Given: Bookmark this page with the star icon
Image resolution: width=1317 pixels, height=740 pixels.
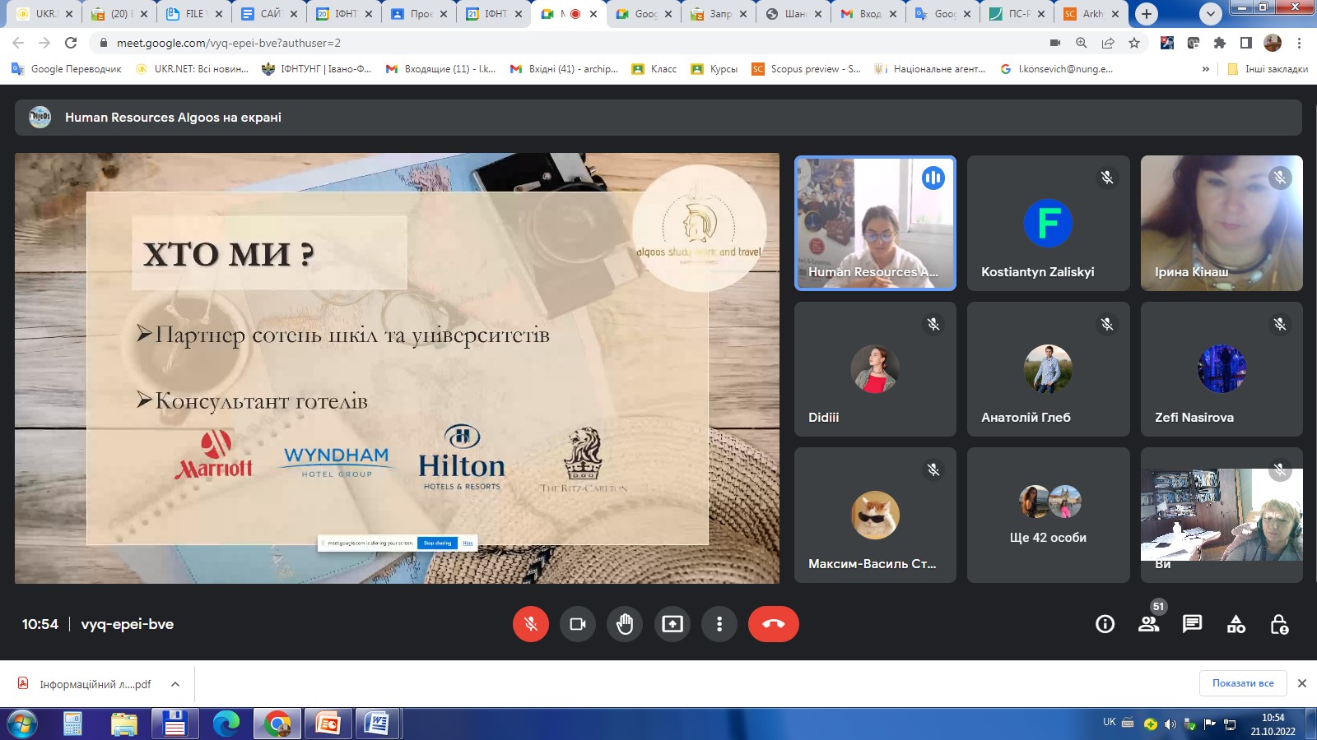Looking at the screenshot, I should [1134, 43].
